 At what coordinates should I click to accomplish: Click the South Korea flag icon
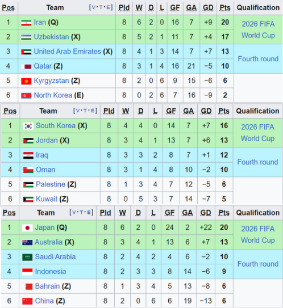(28, 126)
